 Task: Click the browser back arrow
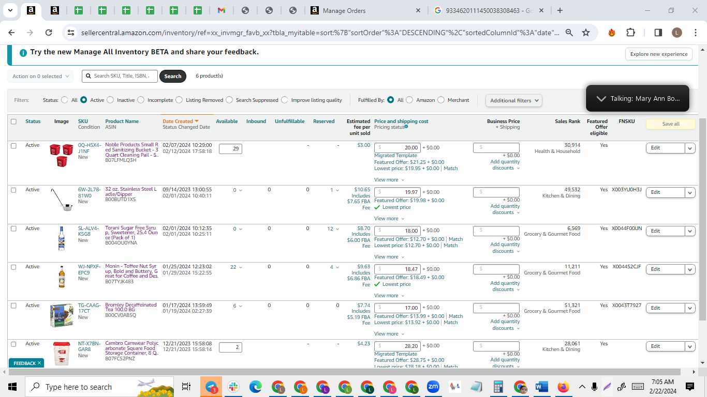pos(11,33)
